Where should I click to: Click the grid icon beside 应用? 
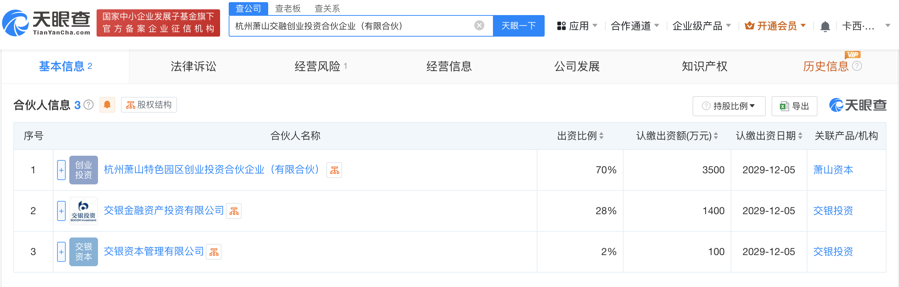(x=561, y=26)
